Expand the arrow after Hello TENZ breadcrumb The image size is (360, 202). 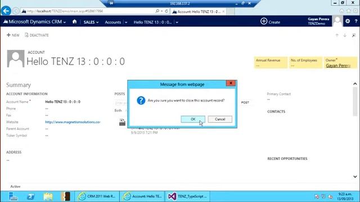click(177, 22)
